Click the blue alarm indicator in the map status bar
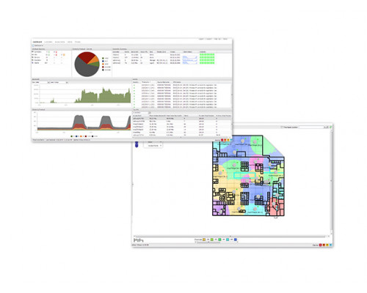Screen dimensions: 367x293 [x=330, y=245]
